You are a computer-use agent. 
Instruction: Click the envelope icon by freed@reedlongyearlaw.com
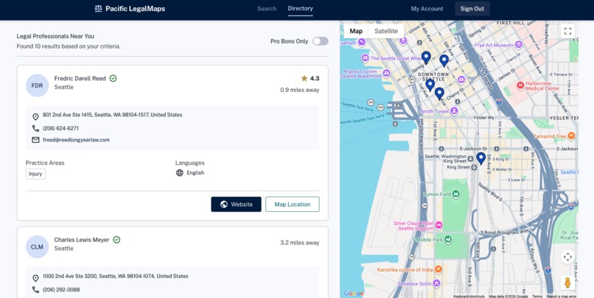coord(35,140)
